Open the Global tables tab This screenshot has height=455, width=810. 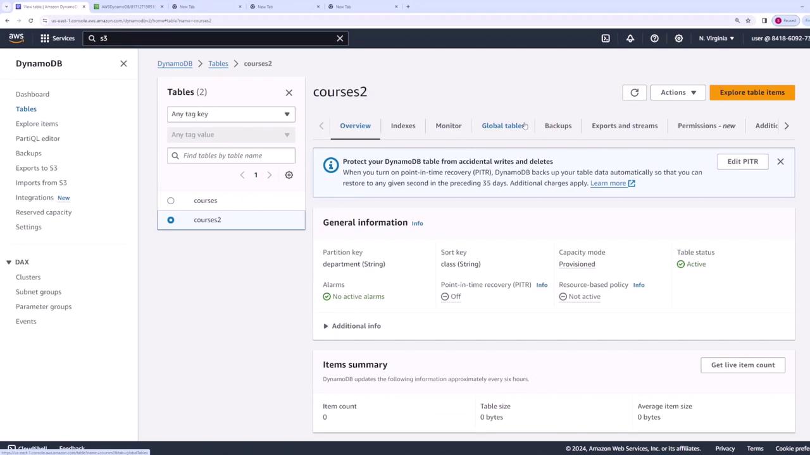point(503,126)
